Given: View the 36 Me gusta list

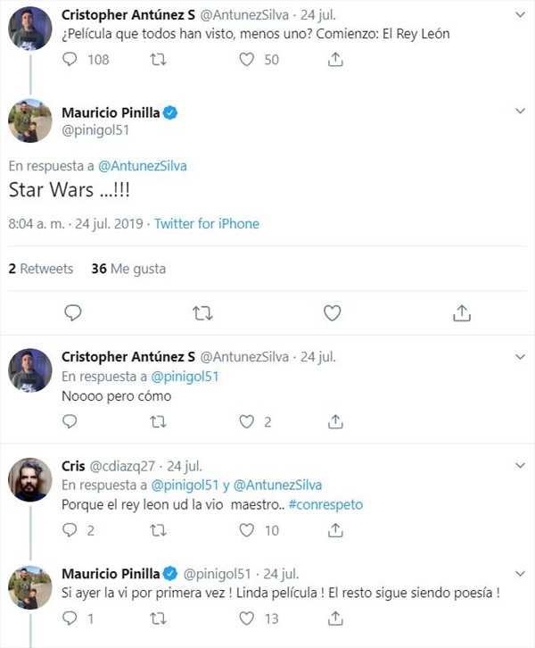Looking at the screenshot, I should point(128,269).
